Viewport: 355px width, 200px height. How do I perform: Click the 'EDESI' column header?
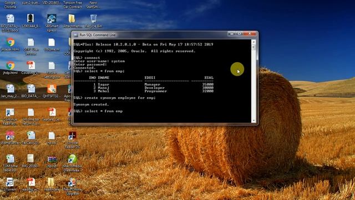[150, 78]
